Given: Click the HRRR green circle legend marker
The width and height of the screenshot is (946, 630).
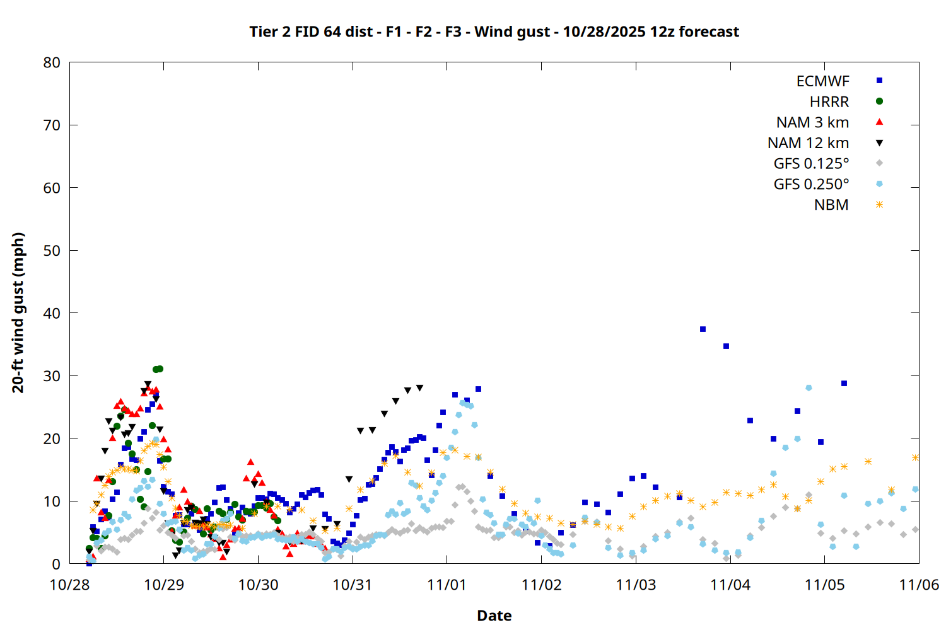Looking at the screenshot, I should pos(879,101).
